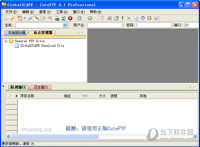
Task: Open the 文件 (File) menu
Action: tap(11, 12)
